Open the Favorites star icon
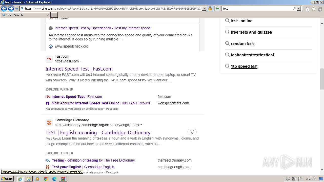This screenshot has height=182, width=324. click(x=314, y=9)
